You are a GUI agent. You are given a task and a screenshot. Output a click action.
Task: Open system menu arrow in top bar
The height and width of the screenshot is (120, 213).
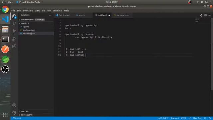click(x=210, y=2)
